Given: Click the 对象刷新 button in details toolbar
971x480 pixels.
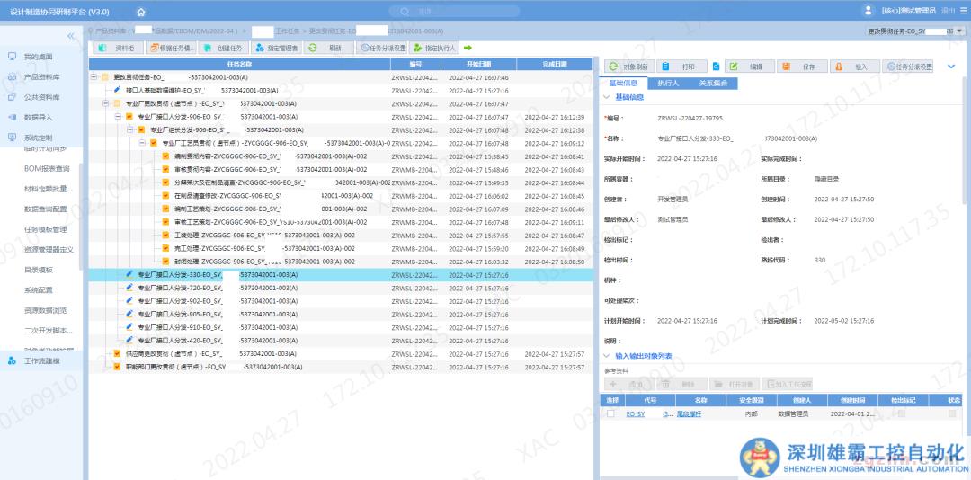Looking at the screenshot, I should pos(628,67).
